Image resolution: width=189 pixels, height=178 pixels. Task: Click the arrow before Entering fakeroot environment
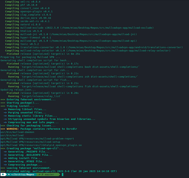(x=3, y=100)
